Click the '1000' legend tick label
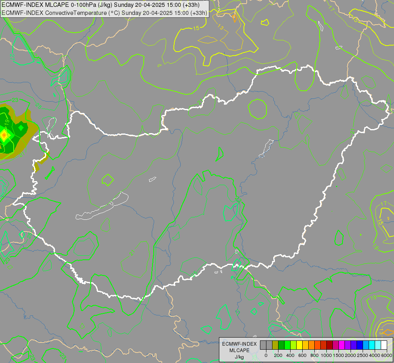This screenshot has height=363, width=394. (326, 355)
